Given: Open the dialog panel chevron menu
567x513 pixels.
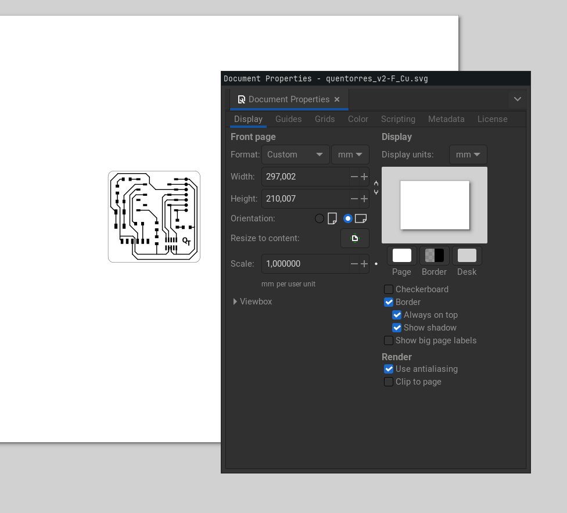Looking at the screenshot, I should click(518, 99).
